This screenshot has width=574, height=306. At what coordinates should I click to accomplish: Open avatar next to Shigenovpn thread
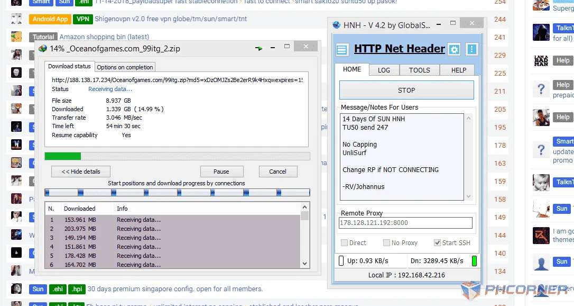coord(16,19)
